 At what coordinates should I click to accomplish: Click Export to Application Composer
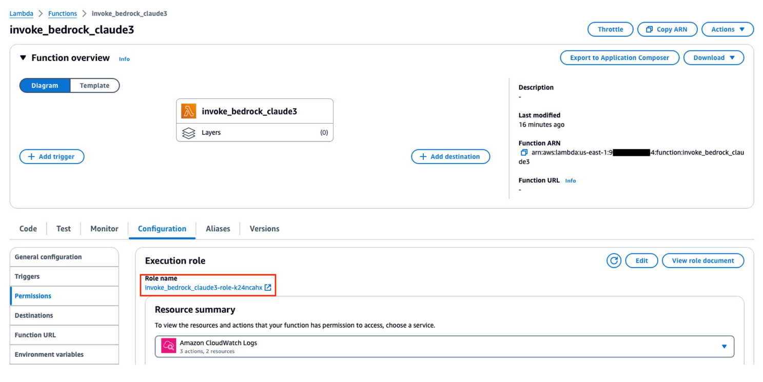coord(620,58)
